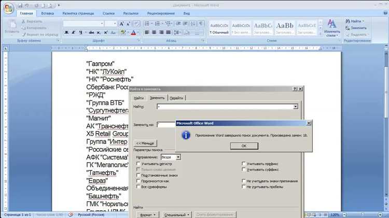
Task: Click the bulleted list icon
Action: point(147,24)
